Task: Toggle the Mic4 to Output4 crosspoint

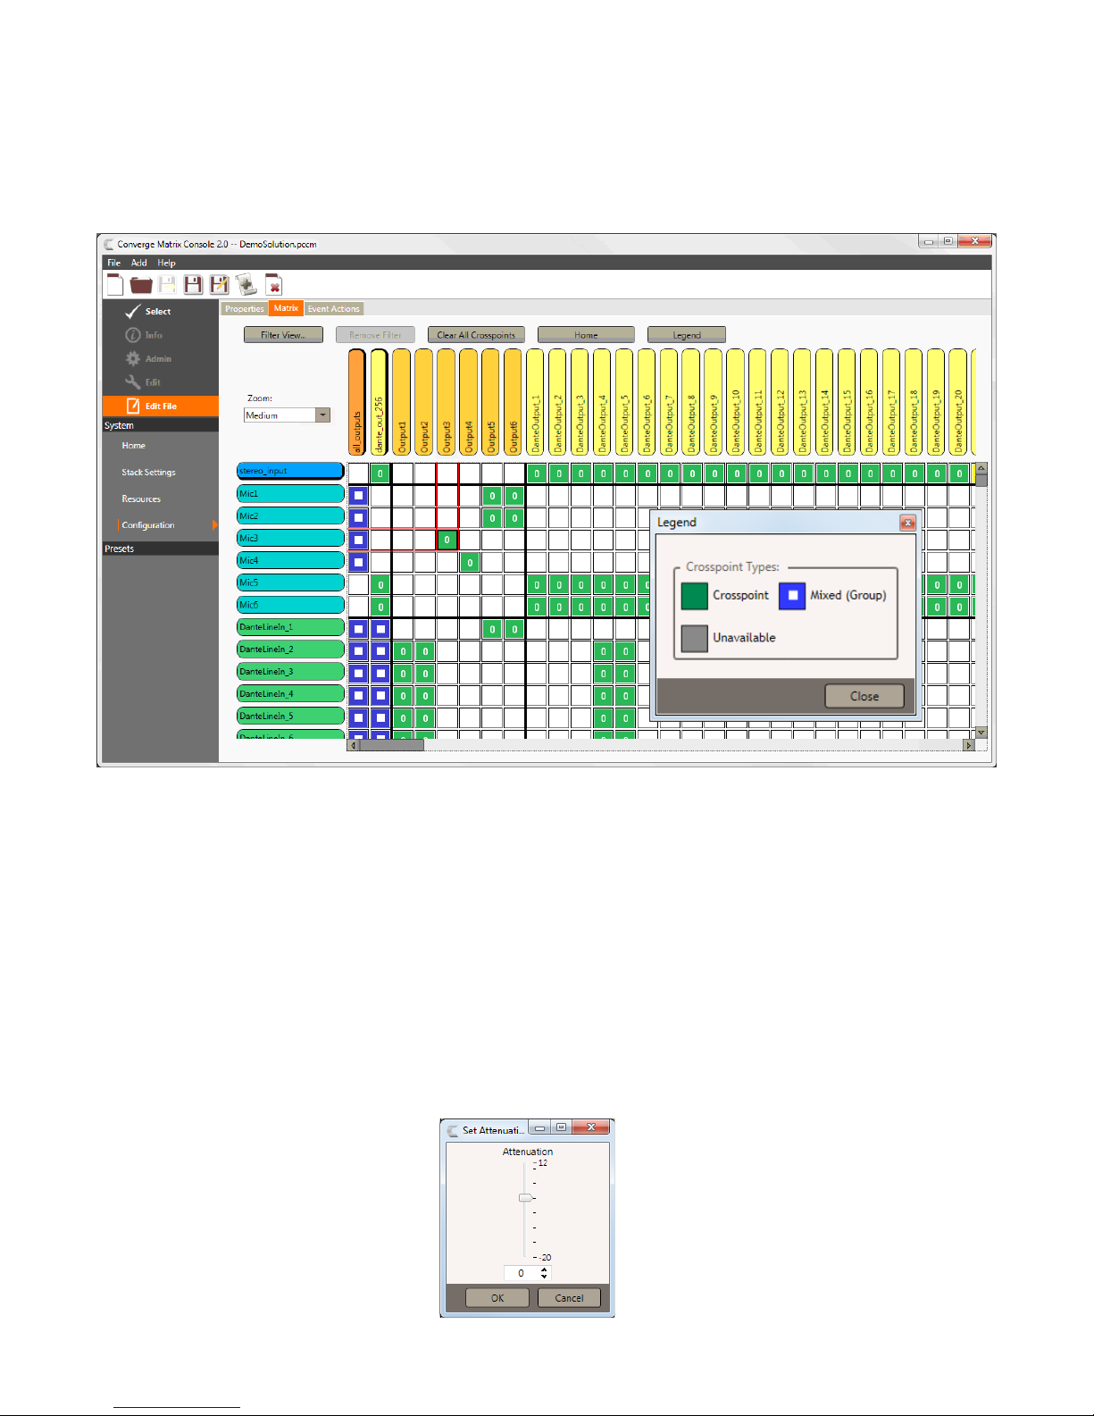Action: point(470,562)
